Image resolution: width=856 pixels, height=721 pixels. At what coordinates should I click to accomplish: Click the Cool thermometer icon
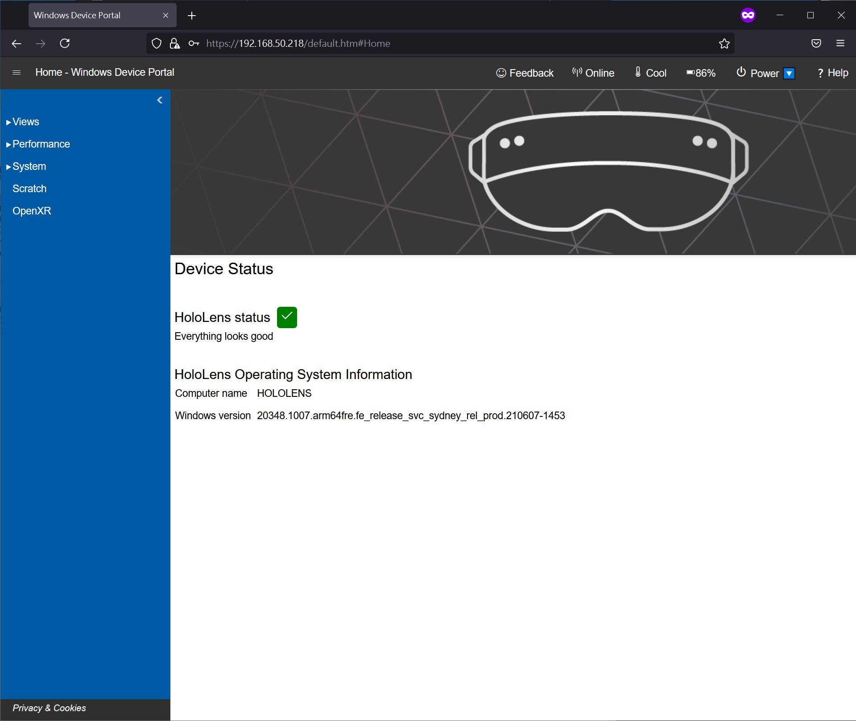638,72
